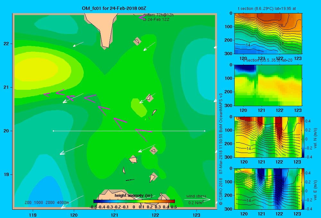Click the main map latitude label '19'
Viewport: 321px width, 218px height.
(x=6, y=174)
